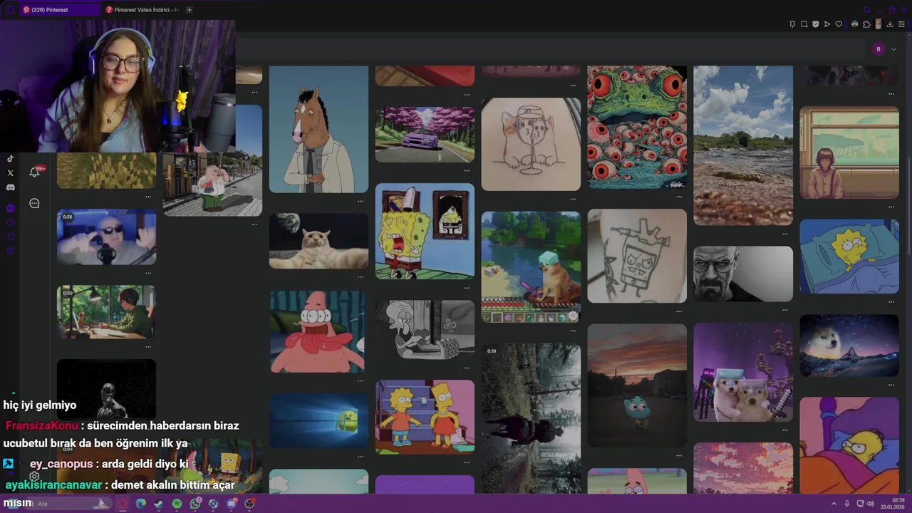912x513 pixels.
Task: Click the send-to-flow arrow icon
Action: pos(827,24)
